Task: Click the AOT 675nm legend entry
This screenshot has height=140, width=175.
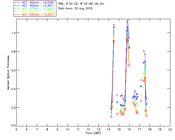Action: 35,8
